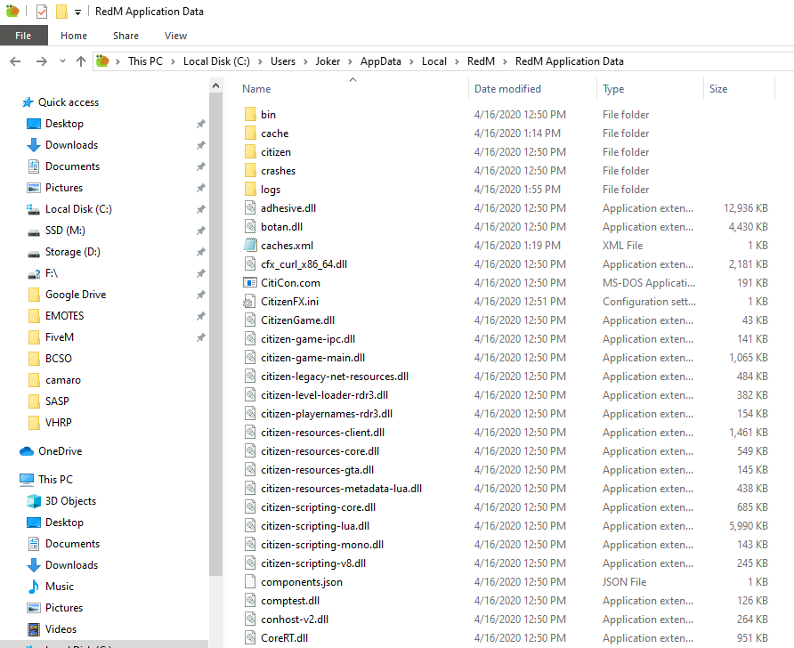Screen dimensions: 794x648
Task: Navigate up one level with Up arrow
Action: pos(81,61)
